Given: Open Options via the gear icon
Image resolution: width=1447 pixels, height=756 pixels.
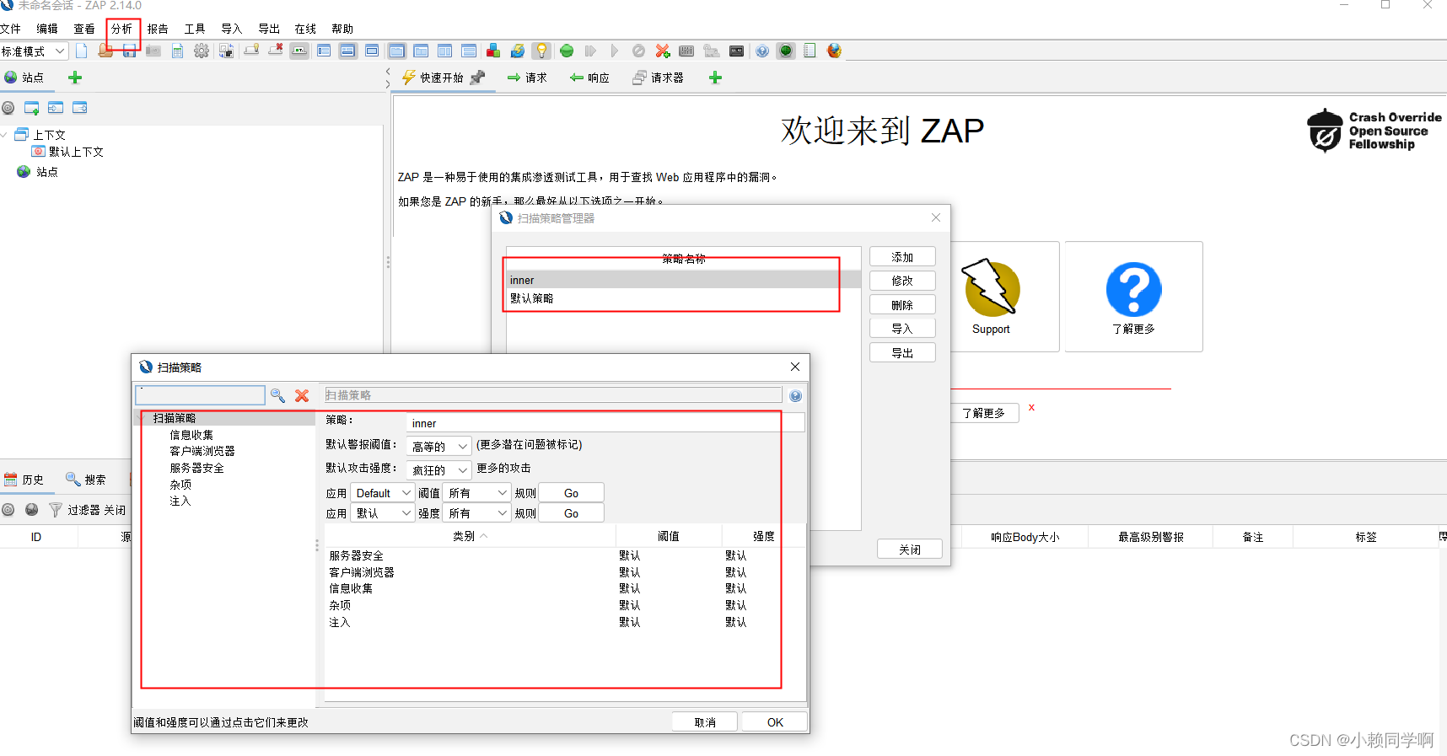Looking at the screenshot, I should click(x=202, y=51).
